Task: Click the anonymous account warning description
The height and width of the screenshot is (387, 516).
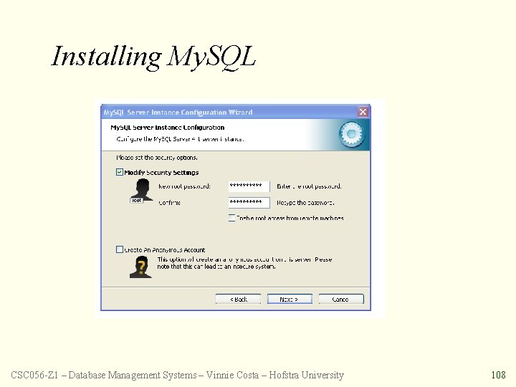Action: tap(244, 263)
